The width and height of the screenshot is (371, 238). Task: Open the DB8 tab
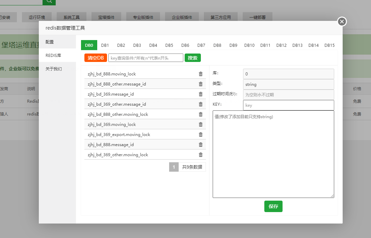217,45
